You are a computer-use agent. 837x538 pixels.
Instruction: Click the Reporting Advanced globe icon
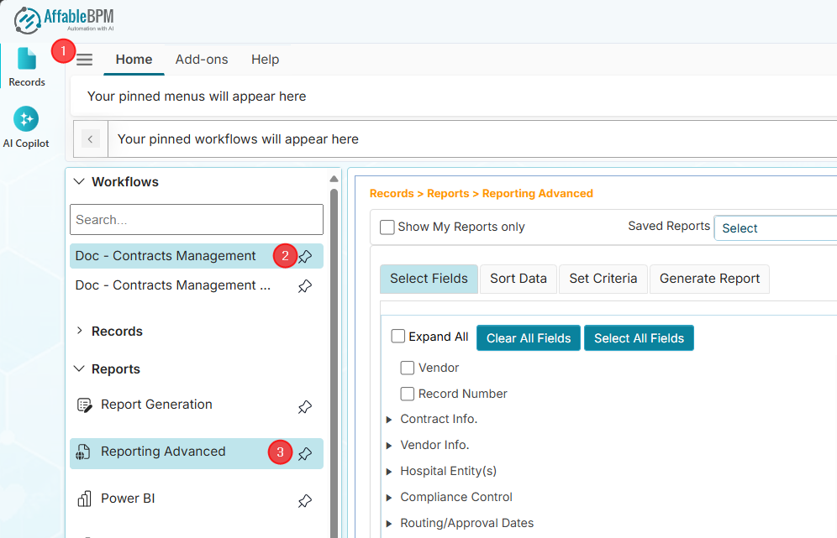(83, 451)
